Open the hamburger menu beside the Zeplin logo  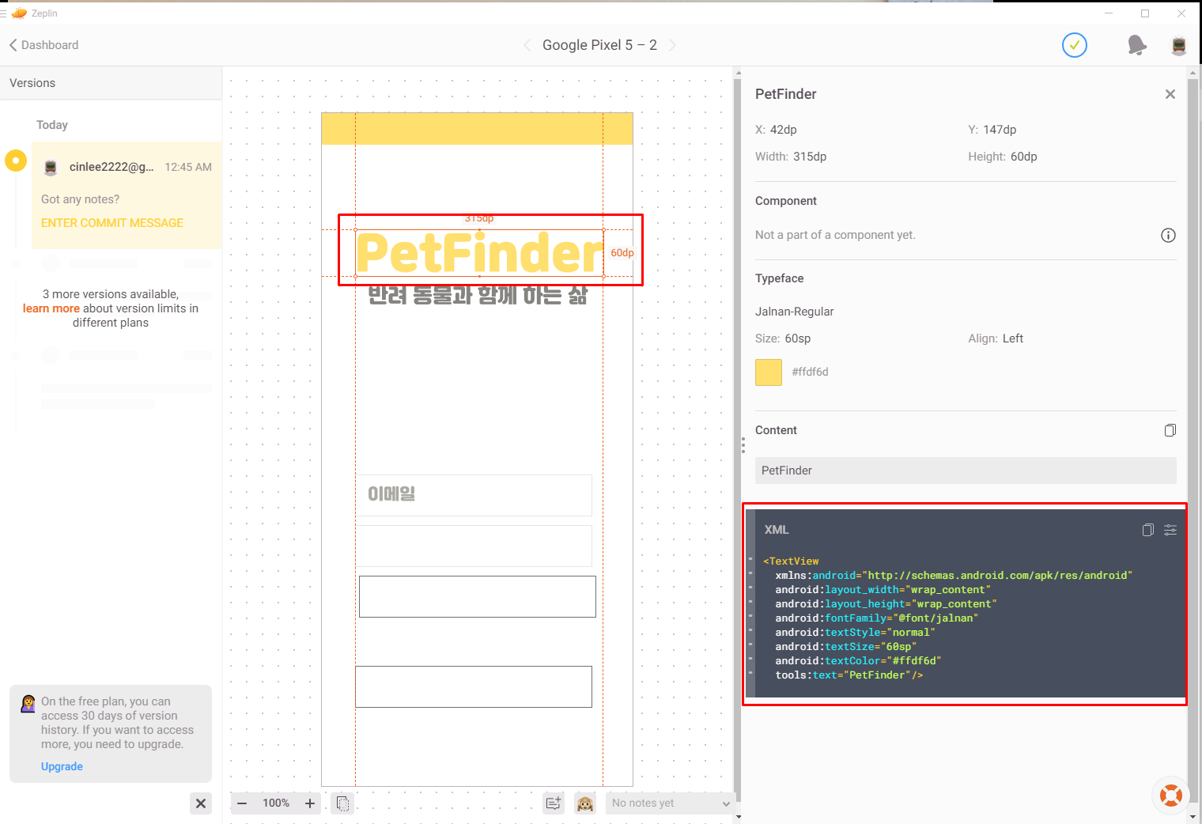click(x=3, y=13)
